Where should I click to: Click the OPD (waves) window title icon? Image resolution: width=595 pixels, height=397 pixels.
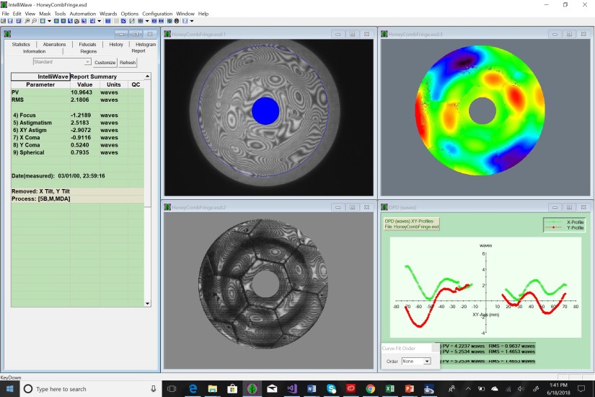coord(384,207)
